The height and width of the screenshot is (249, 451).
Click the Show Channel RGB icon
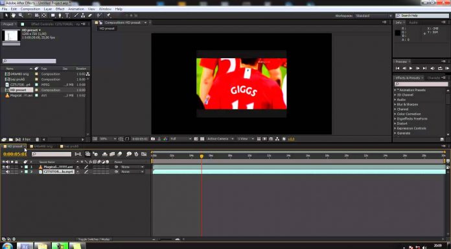pyautogui.click(x=165, y=139)
